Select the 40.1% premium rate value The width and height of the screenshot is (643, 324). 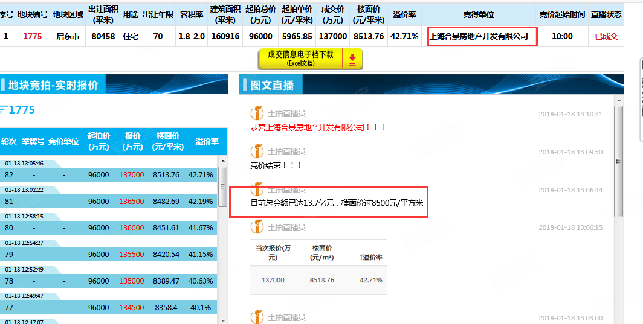pos(201,308)
